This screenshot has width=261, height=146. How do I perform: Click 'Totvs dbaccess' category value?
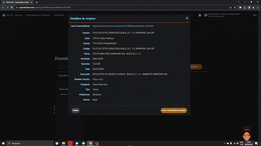tap(100, 84)
